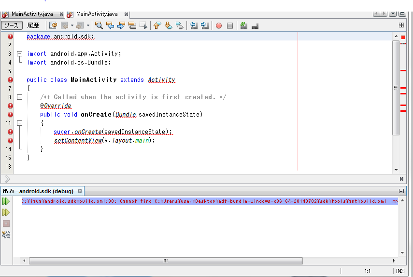413x277 pixels.
Task: Split editor window icon at toolbar right
Action: click(401, 25)
